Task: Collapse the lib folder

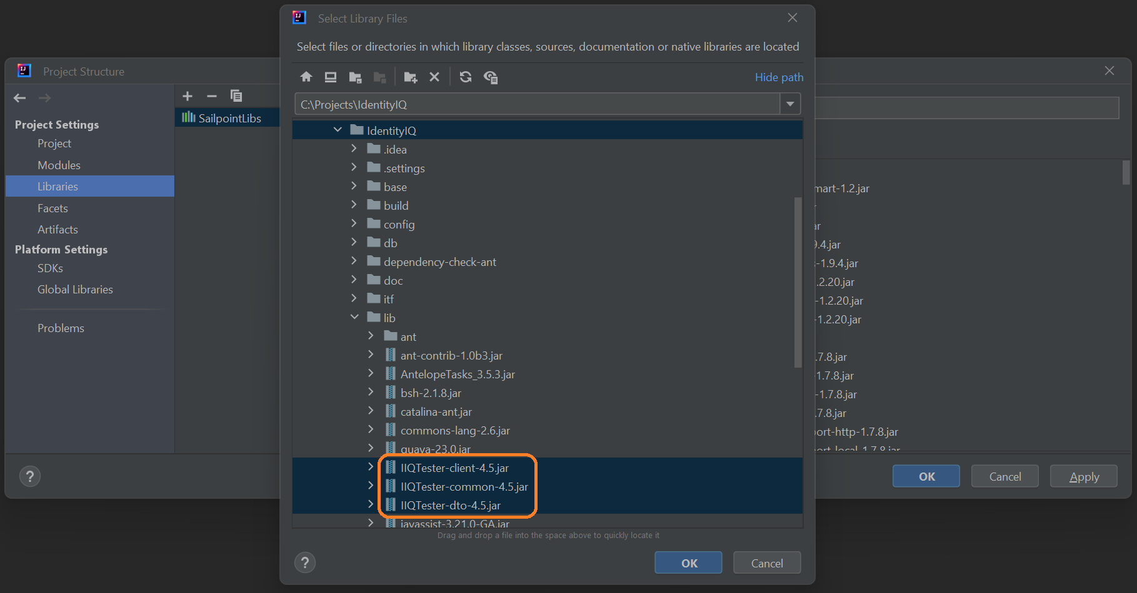Action: click(354, 317)
